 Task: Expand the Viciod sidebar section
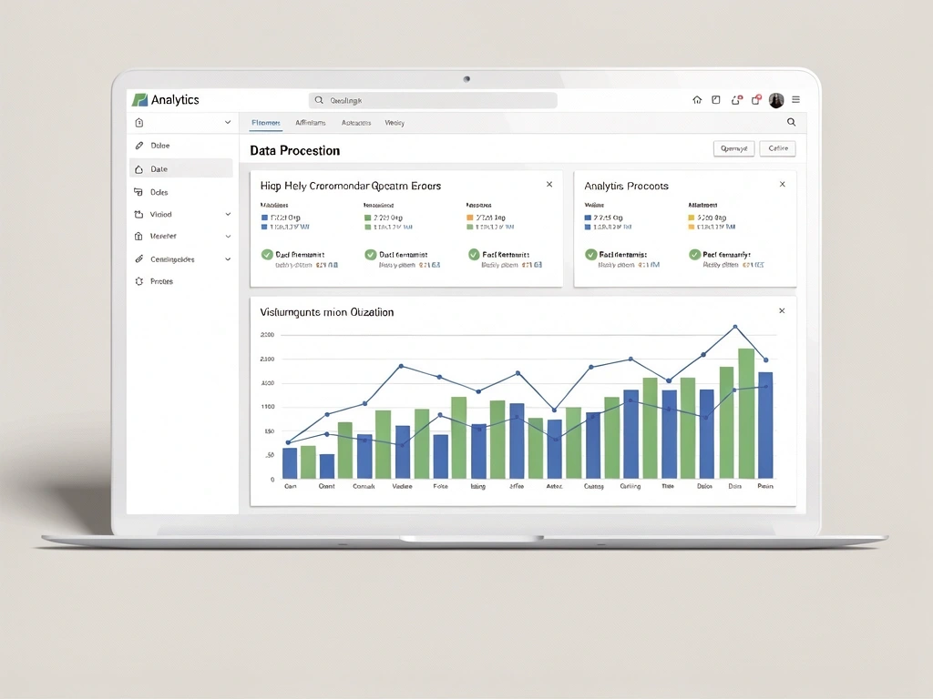(x=228, y=214)
